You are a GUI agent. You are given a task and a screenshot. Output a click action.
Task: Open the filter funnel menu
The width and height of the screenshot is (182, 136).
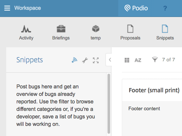[x=155, y=60]
